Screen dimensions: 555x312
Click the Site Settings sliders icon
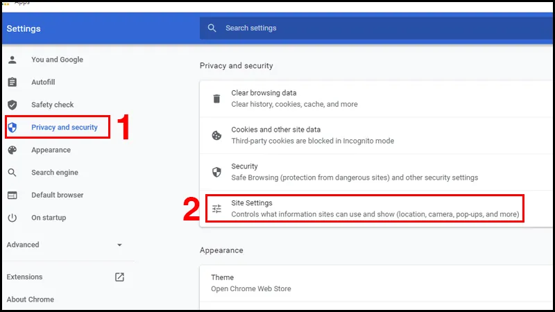coord(217,209)
